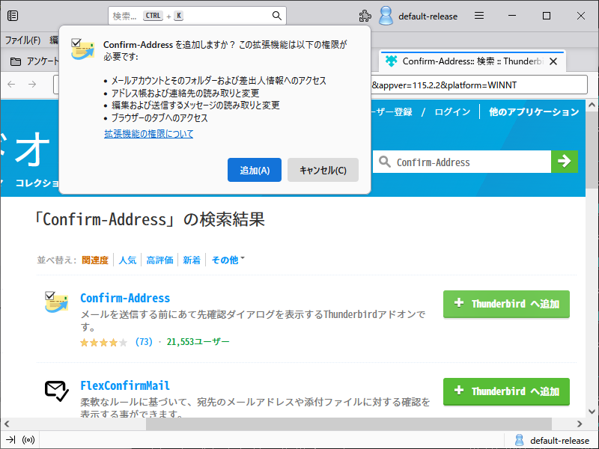599x449 pixels.
Task: Open the FlexConfirmMail add-on title link
Action: click(x=125, y=385)
